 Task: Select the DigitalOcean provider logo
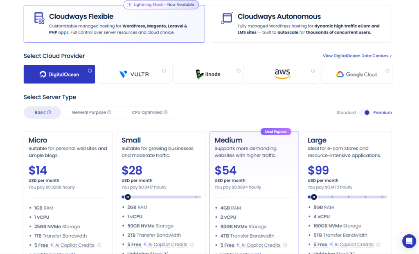tap(59, 74)
